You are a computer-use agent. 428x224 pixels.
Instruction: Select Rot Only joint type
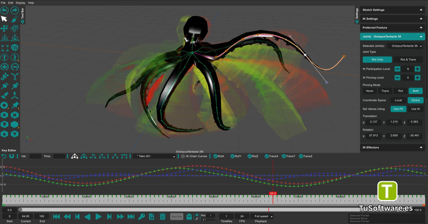coord(377,60)
